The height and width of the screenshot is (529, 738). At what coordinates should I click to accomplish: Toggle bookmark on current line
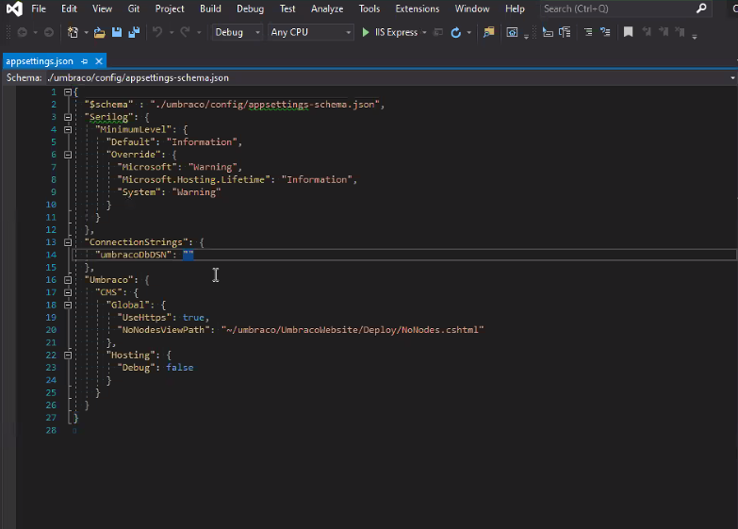[628, 32]
